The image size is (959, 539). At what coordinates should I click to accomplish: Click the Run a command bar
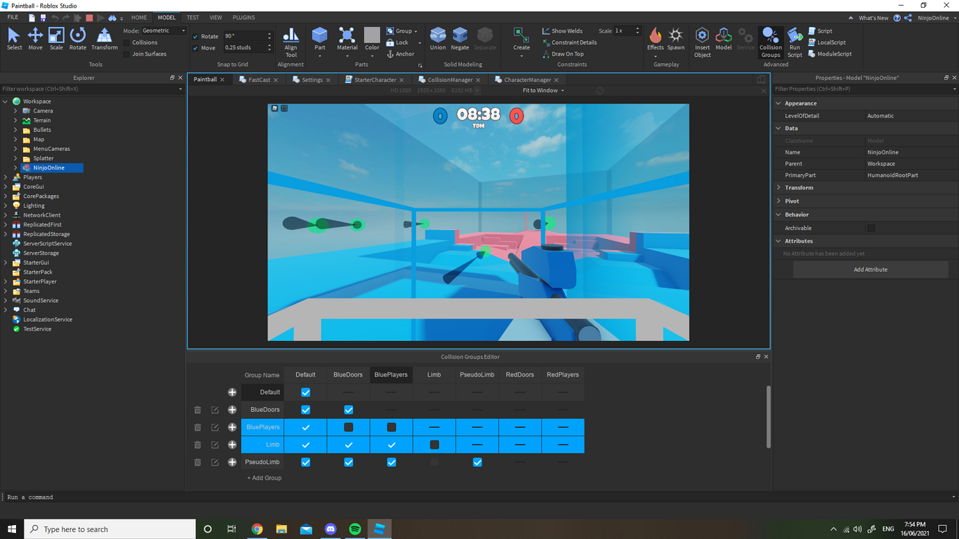[x=478, y=497]
